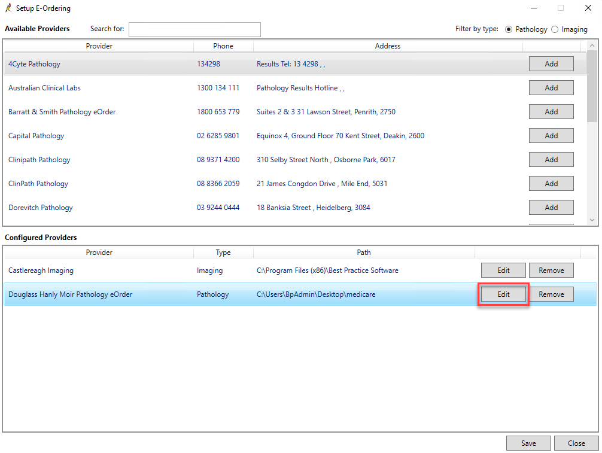Click the Save button

(528, 443)
